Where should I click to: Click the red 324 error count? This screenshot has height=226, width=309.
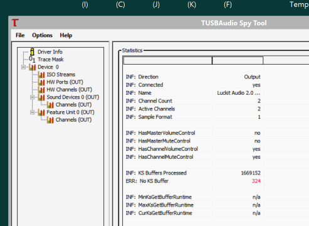pos(256,181)
